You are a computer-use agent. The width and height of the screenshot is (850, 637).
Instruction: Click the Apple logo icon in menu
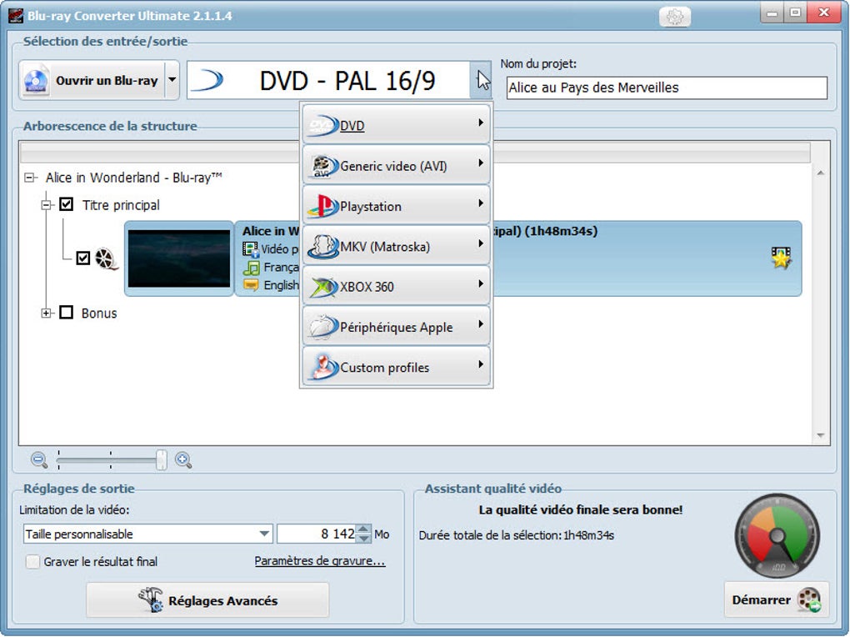[322, 327]
